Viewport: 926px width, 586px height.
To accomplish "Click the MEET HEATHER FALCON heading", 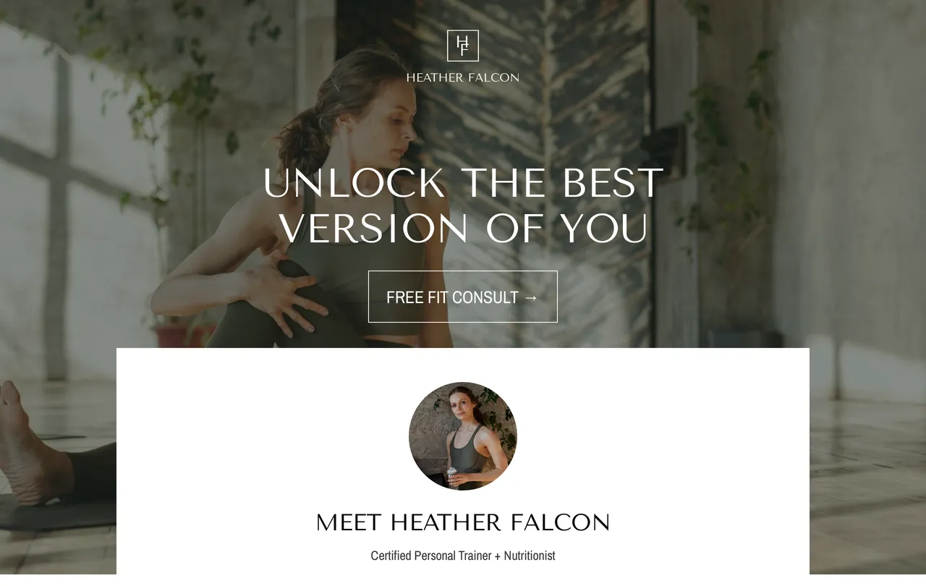I will [x=463, y=522].
